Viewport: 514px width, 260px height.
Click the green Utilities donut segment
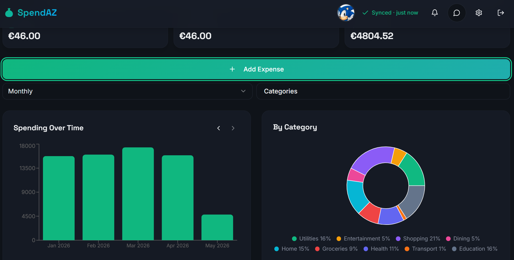pos(413,170)
